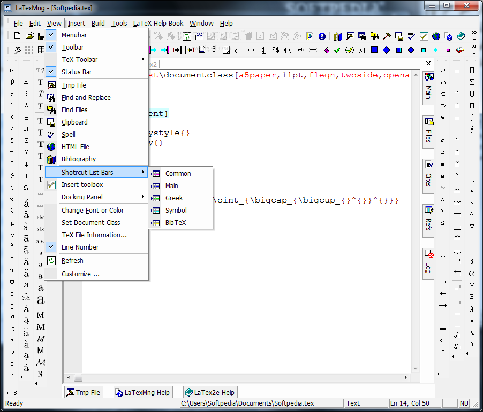The image size is (483, 412).
Task: Click the hammer build toolbar icon
Action: tap(387, 36)
